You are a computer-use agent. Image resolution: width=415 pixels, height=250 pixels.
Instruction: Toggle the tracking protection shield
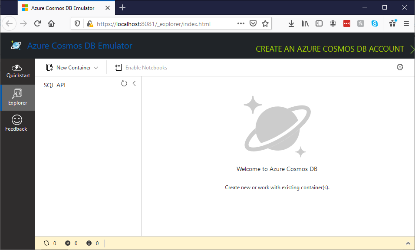[x=78, y=23]
